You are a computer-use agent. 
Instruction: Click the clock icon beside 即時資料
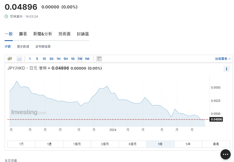(6, 16)
